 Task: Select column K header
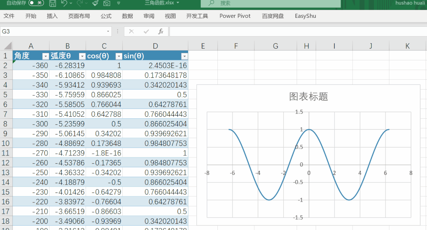pos(407,46)
